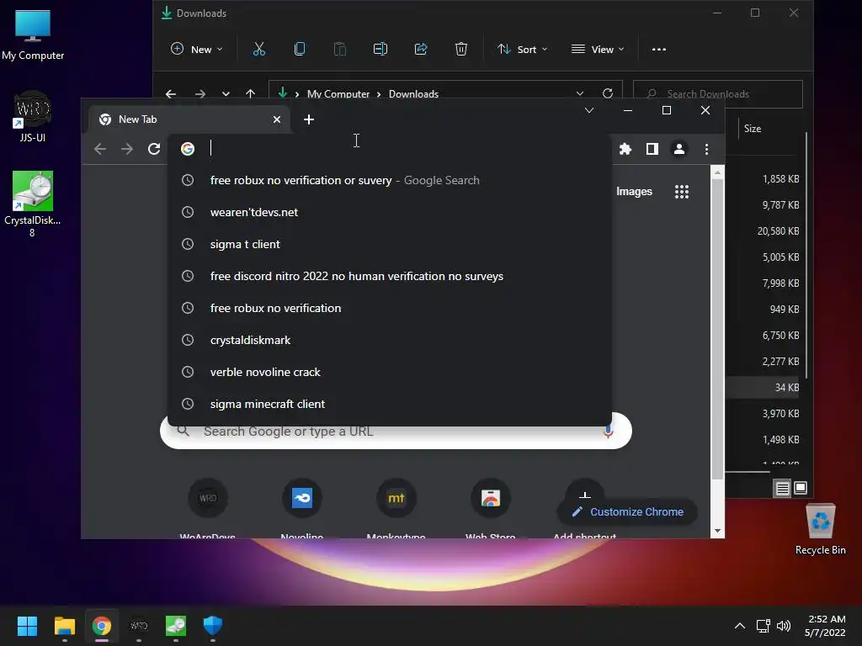Image resolution: width=862 pixels, height=646 pixels.
Task: Select suggestion 'sigma t client'
Action: pos(390,244)
